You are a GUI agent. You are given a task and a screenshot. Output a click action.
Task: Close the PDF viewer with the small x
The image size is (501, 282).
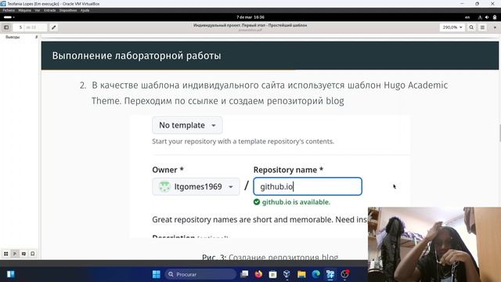[495, 27]
